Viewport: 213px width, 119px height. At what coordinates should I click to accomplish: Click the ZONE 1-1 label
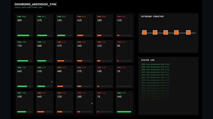pos(41,42)
